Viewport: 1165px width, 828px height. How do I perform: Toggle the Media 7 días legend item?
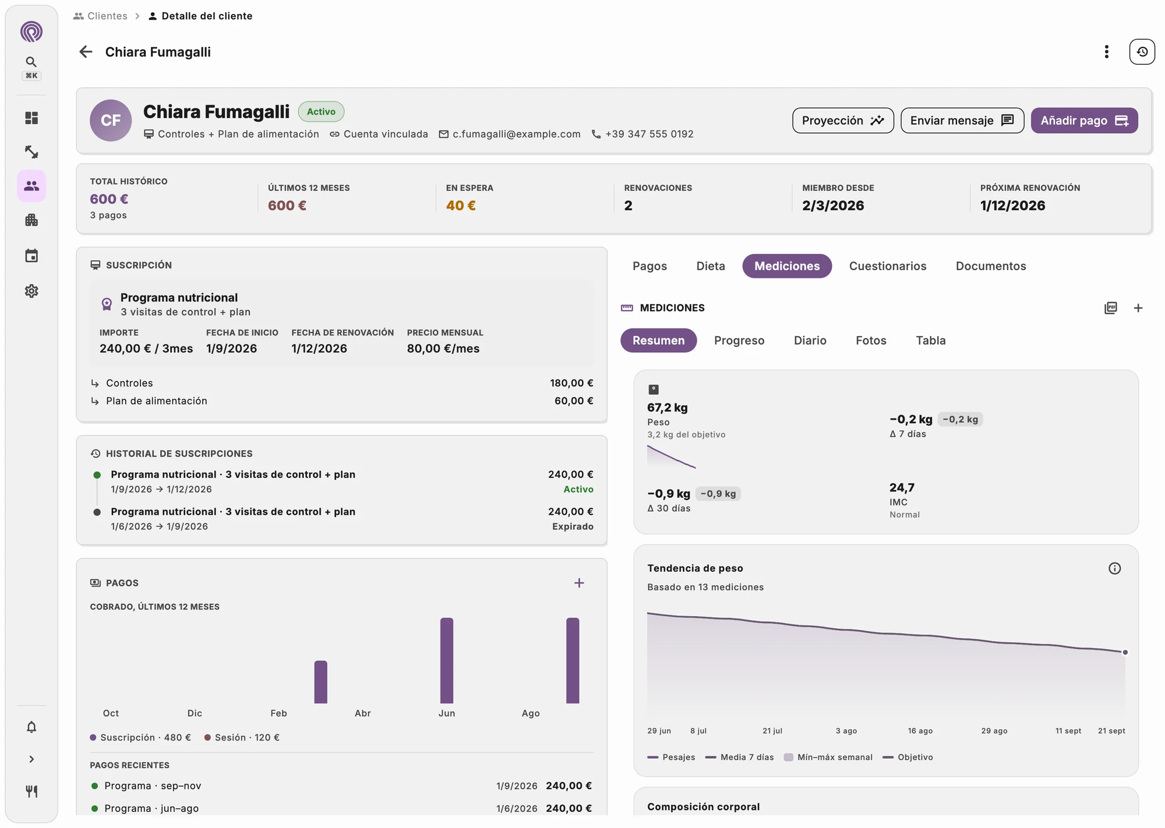(739, 757)
